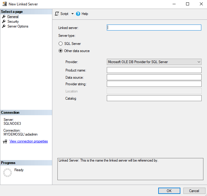The image size is (207, 196).
Task: Open Script dropdown arrow
Action: pyautogui.click(x=72, y=14)
